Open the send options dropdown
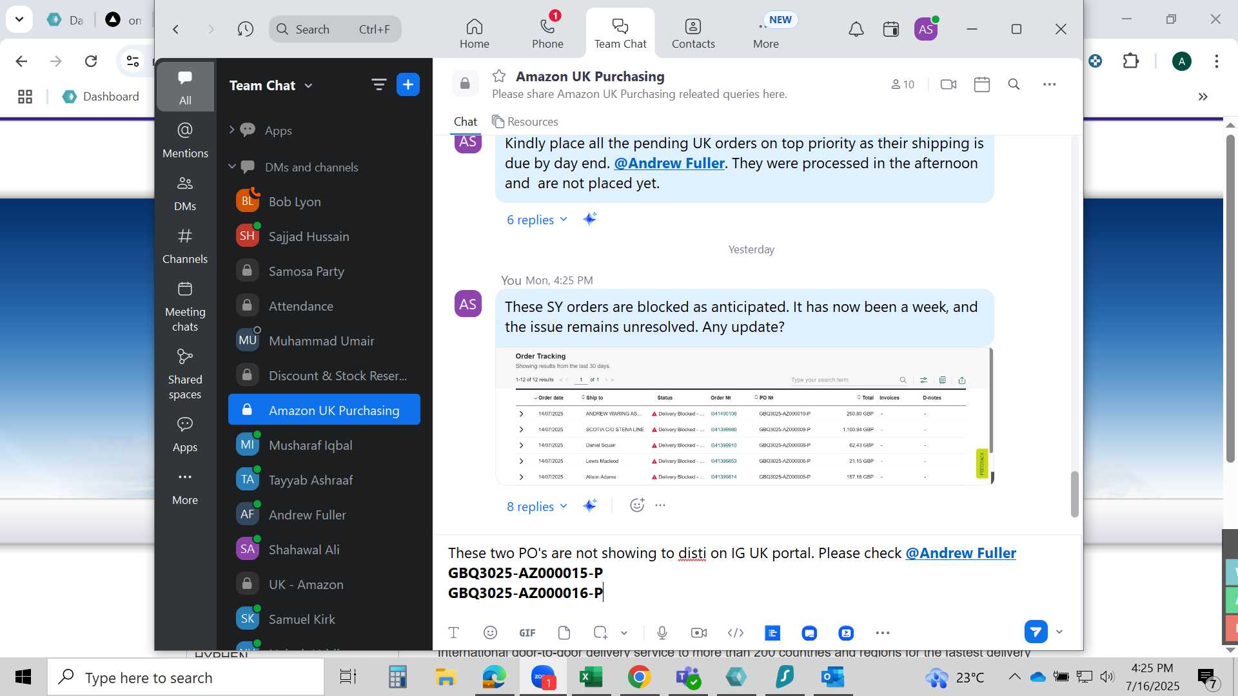This screenshot has width=1238, height=696. point(1059,632)
